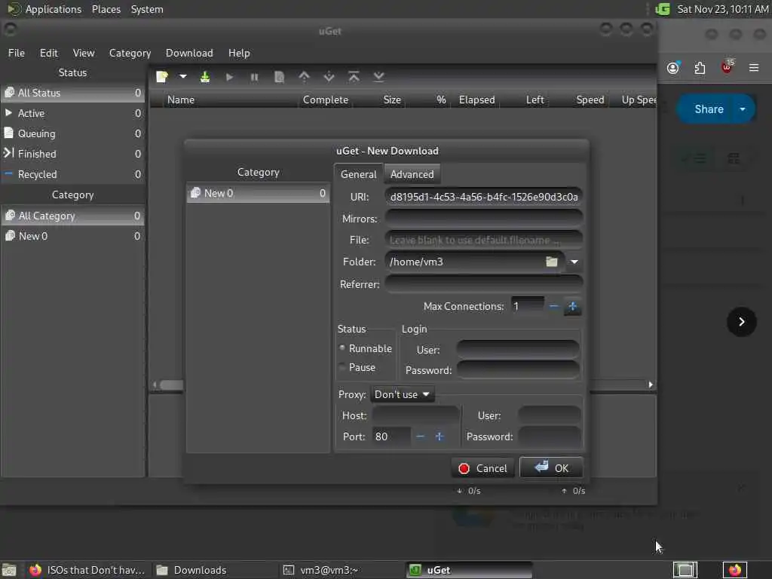Click the Start (runnable) play toolbar icon

click(229, 77)
